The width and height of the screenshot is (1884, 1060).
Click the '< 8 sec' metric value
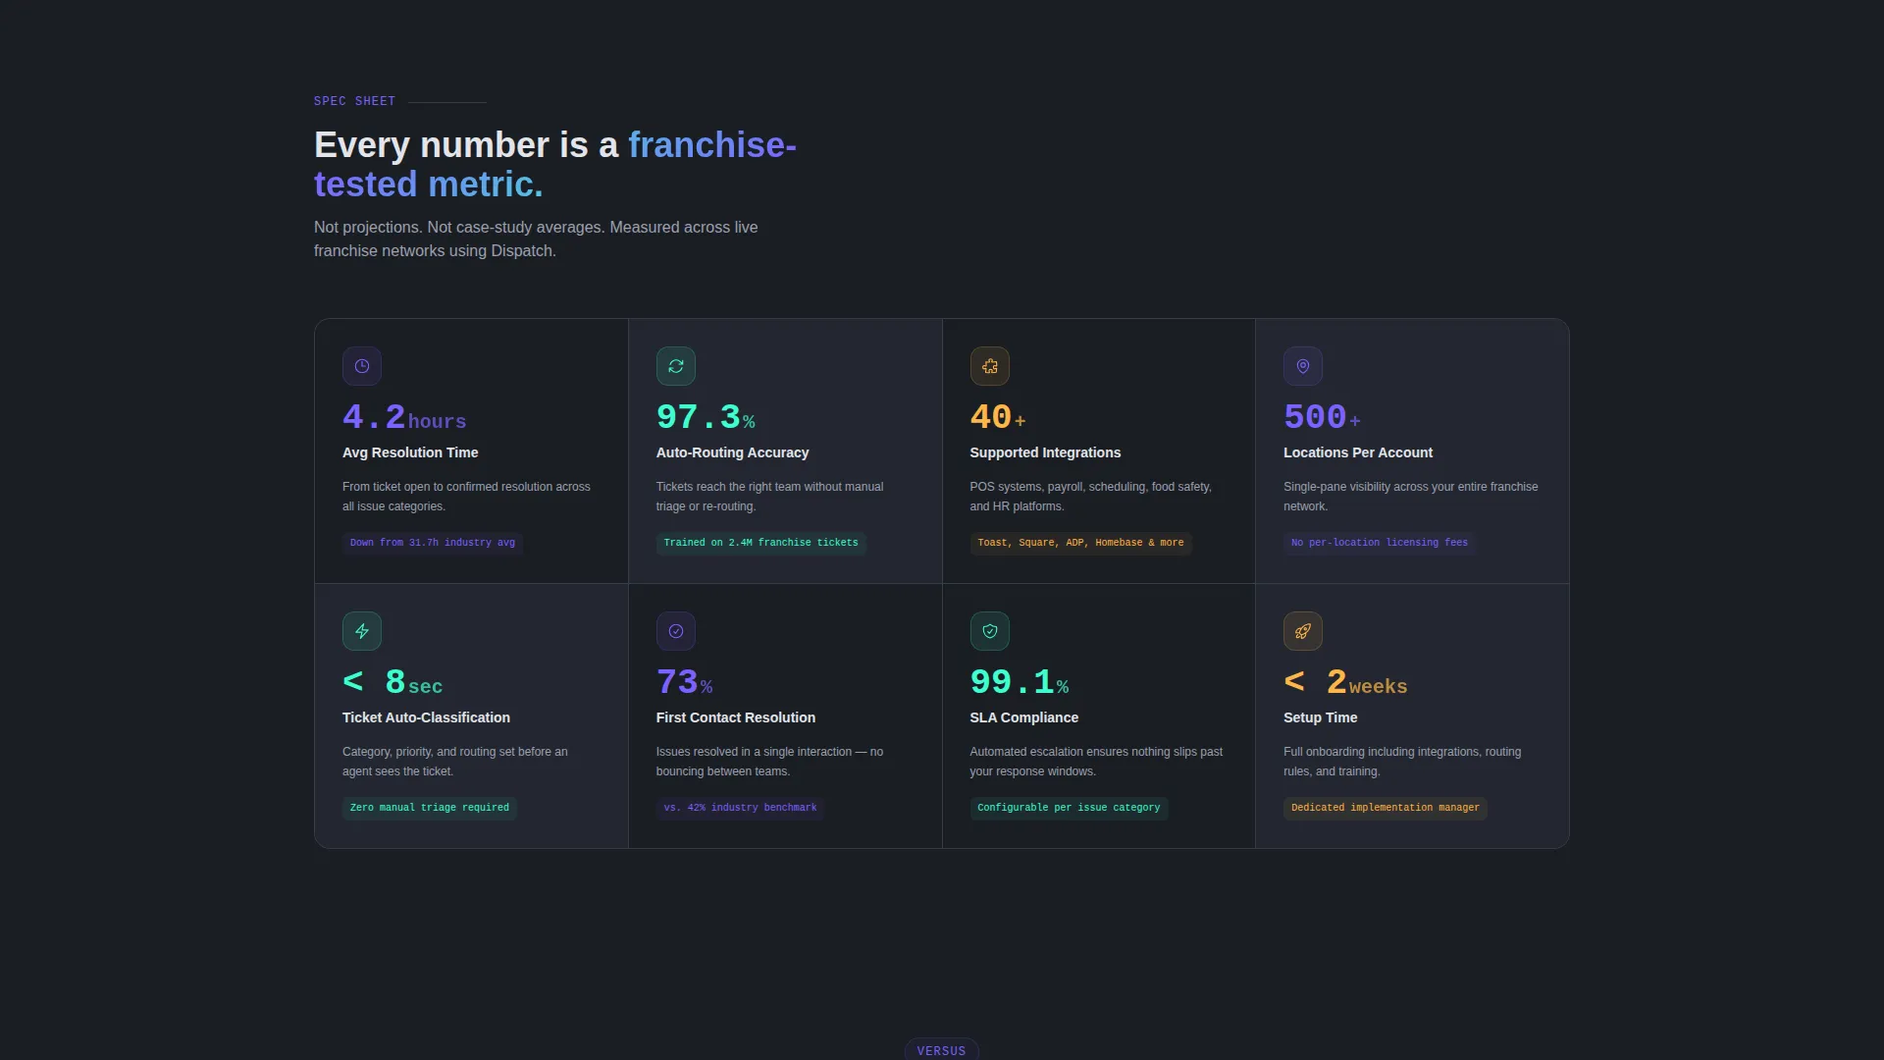point(392,682)
